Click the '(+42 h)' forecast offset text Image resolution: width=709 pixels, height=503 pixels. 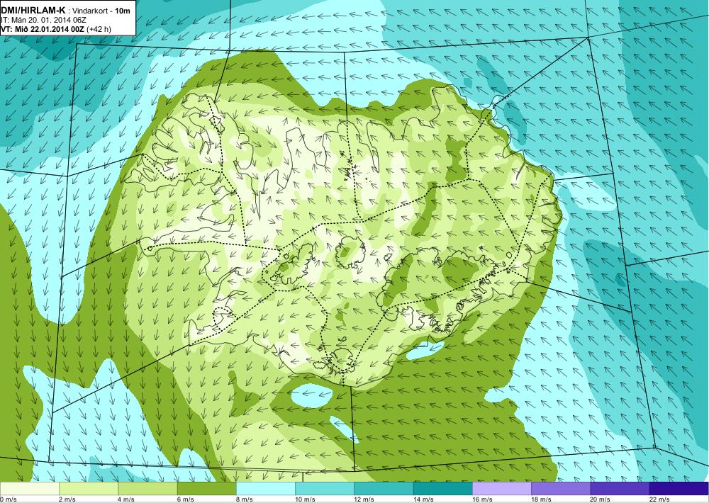click(99, 29)
